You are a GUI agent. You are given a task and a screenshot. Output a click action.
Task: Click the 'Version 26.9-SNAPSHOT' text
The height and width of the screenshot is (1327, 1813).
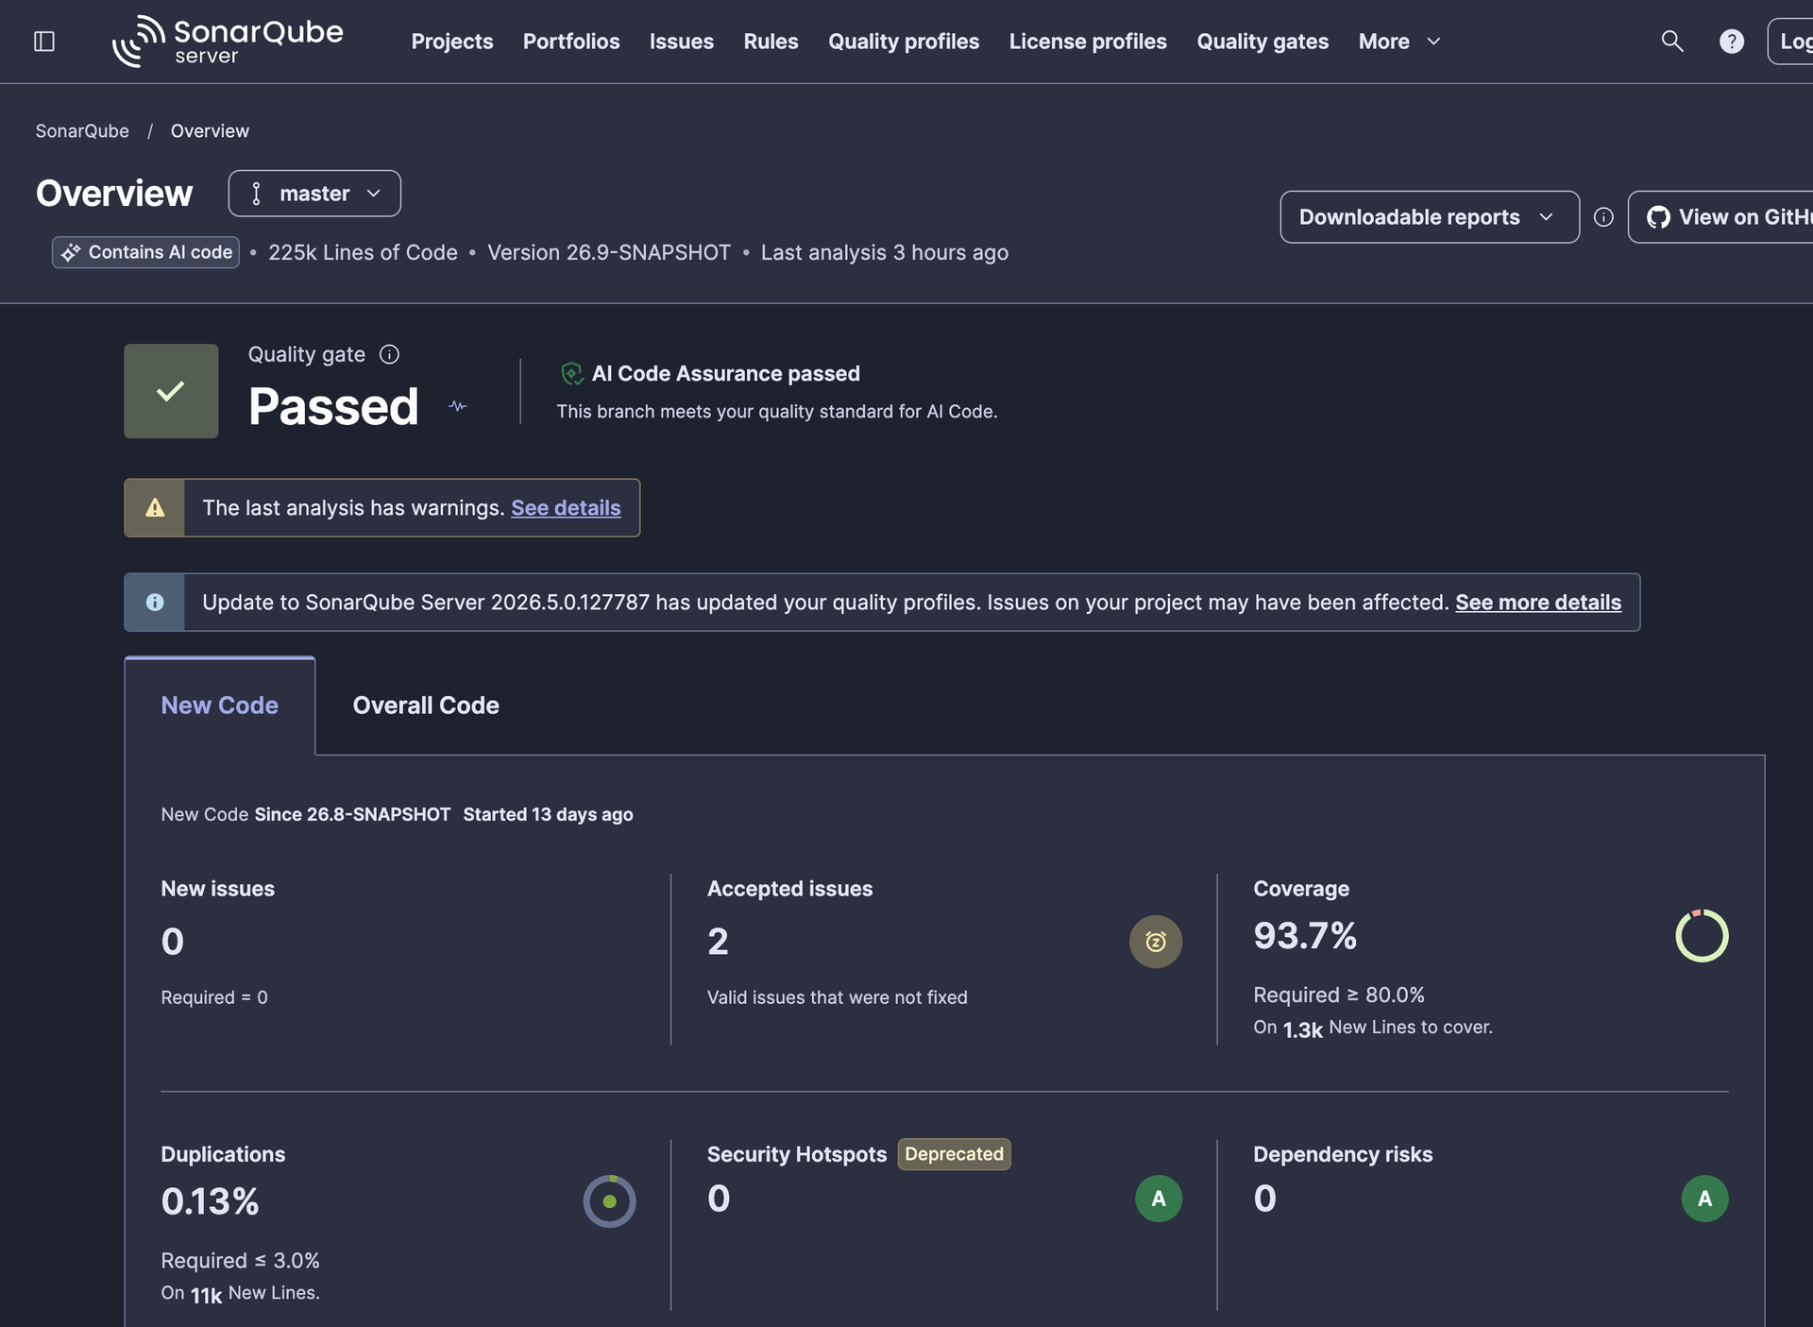click(609, 253)
